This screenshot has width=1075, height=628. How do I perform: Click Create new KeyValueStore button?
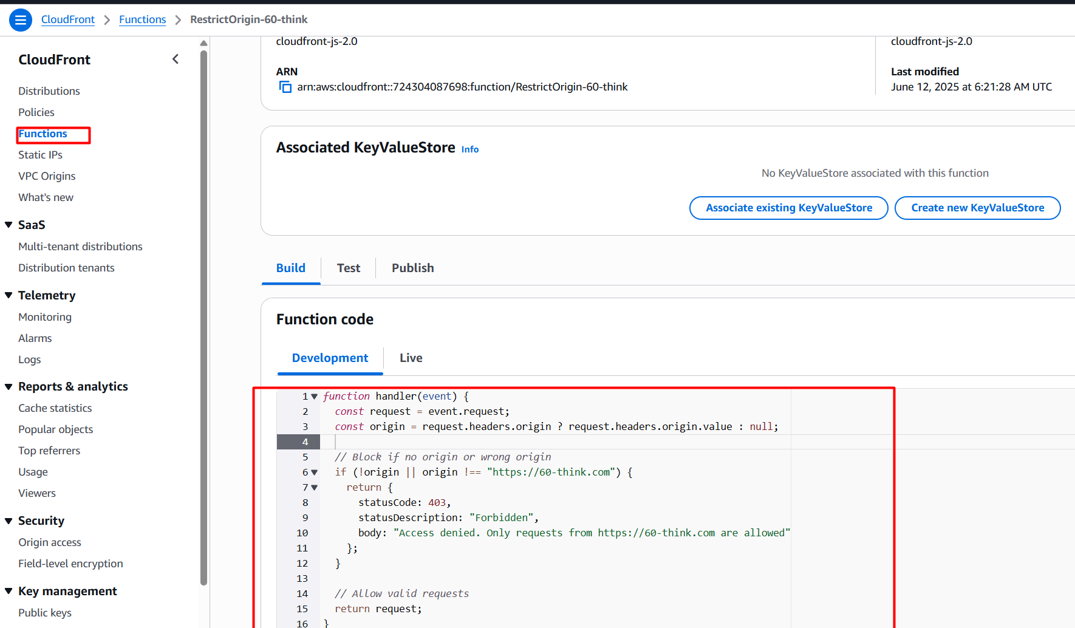(977, 208)
